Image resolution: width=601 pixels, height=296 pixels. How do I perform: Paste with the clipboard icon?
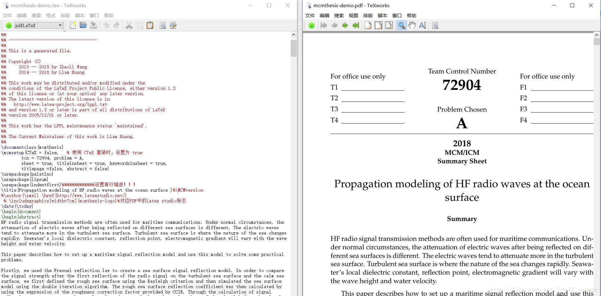[x=150, y=26]
